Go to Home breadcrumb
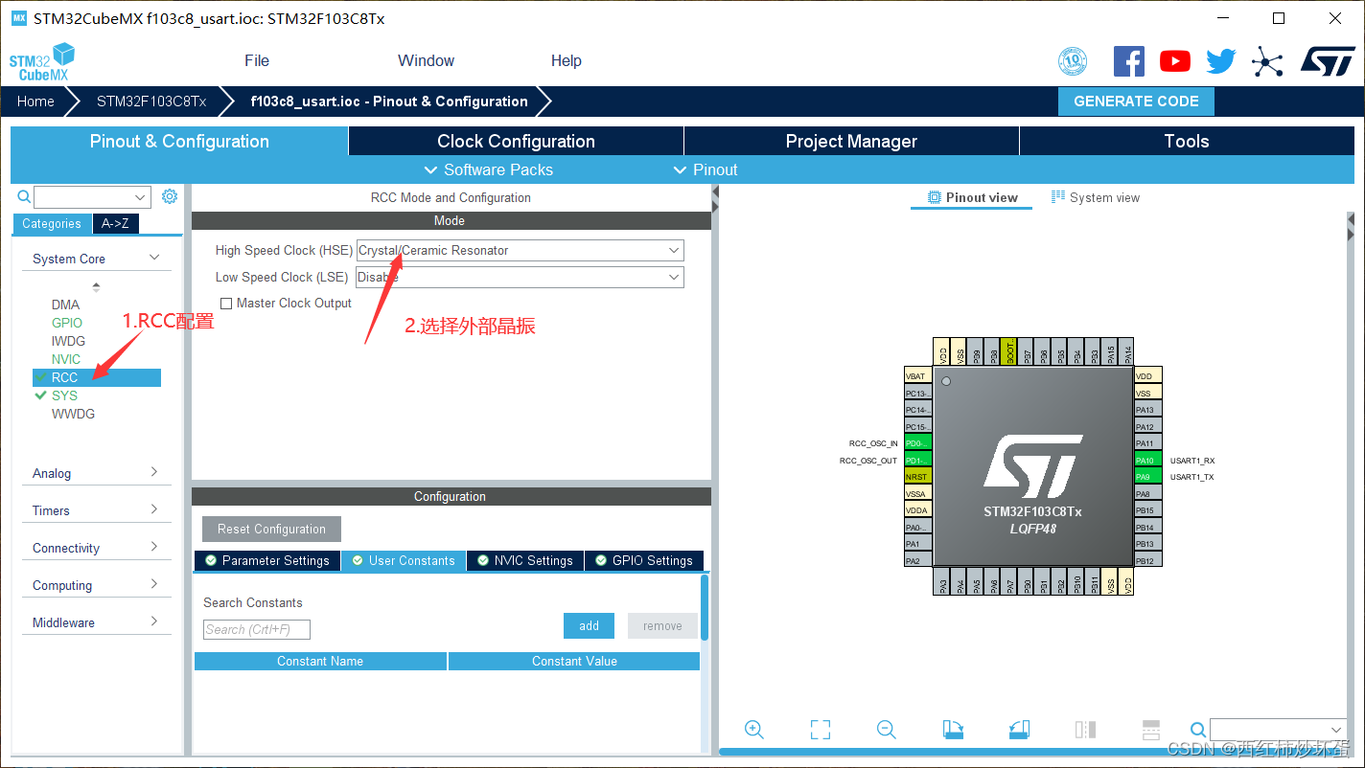This screenshot has height=768, width=1365. pyautogui.click(x=35, y=102)
